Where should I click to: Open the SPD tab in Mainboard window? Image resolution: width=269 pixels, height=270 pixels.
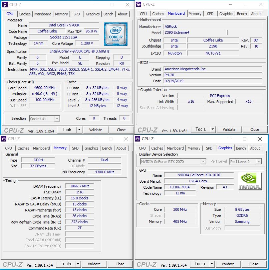(210, 14)
